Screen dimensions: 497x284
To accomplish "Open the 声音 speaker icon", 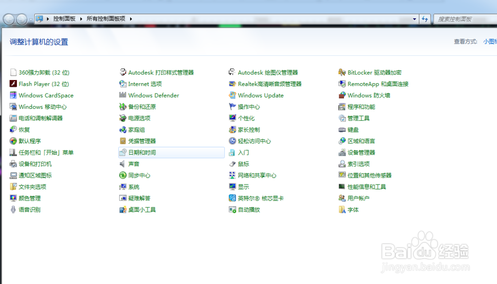I will [123, 164].
